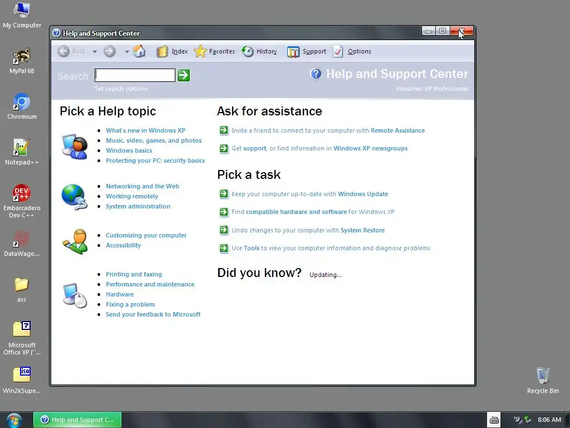
Task: Select Win2kSupe... iso file icon
Action: click(22, 380)
